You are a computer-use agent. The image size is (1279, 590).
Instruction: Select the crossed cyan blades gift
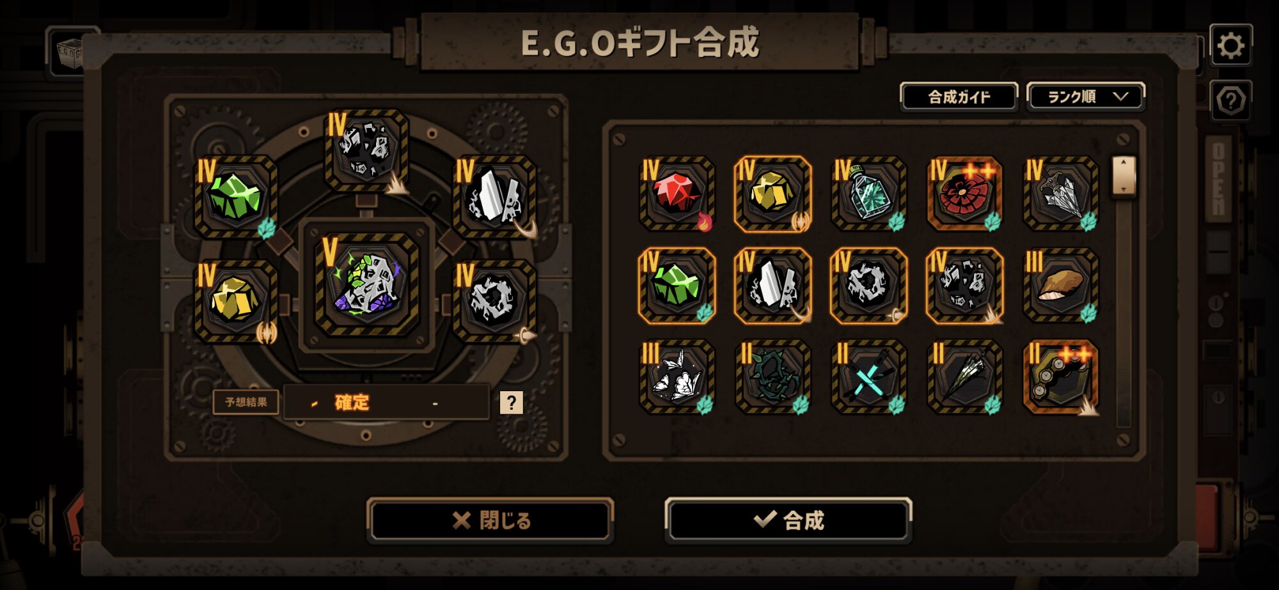[x=868, y=377]
